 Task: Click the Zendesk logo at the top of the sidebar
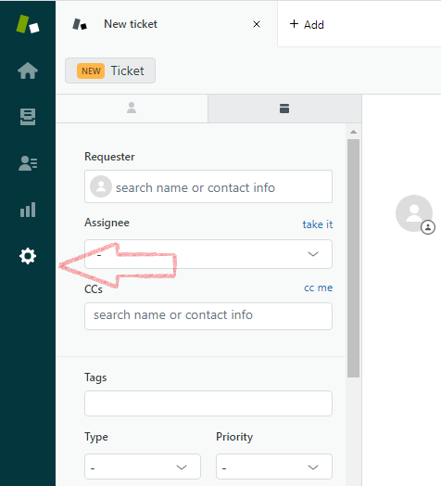[x=28, y=24]
